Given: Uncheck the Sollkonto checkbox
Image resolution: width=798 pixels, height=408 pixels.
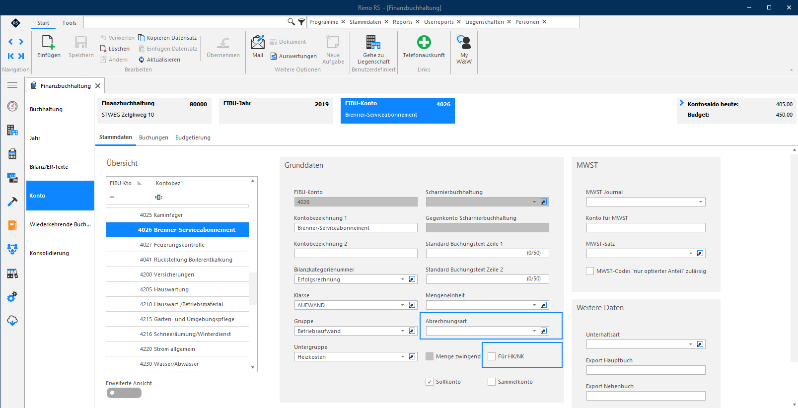Looking at the screenshot, I should point(430,382).
